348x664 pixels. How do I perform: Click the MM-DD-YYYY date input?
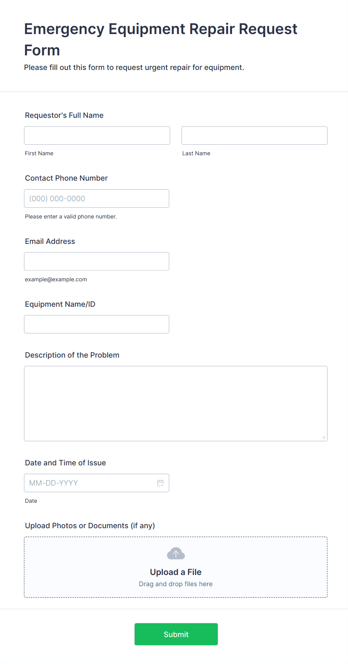coord(90,483)
